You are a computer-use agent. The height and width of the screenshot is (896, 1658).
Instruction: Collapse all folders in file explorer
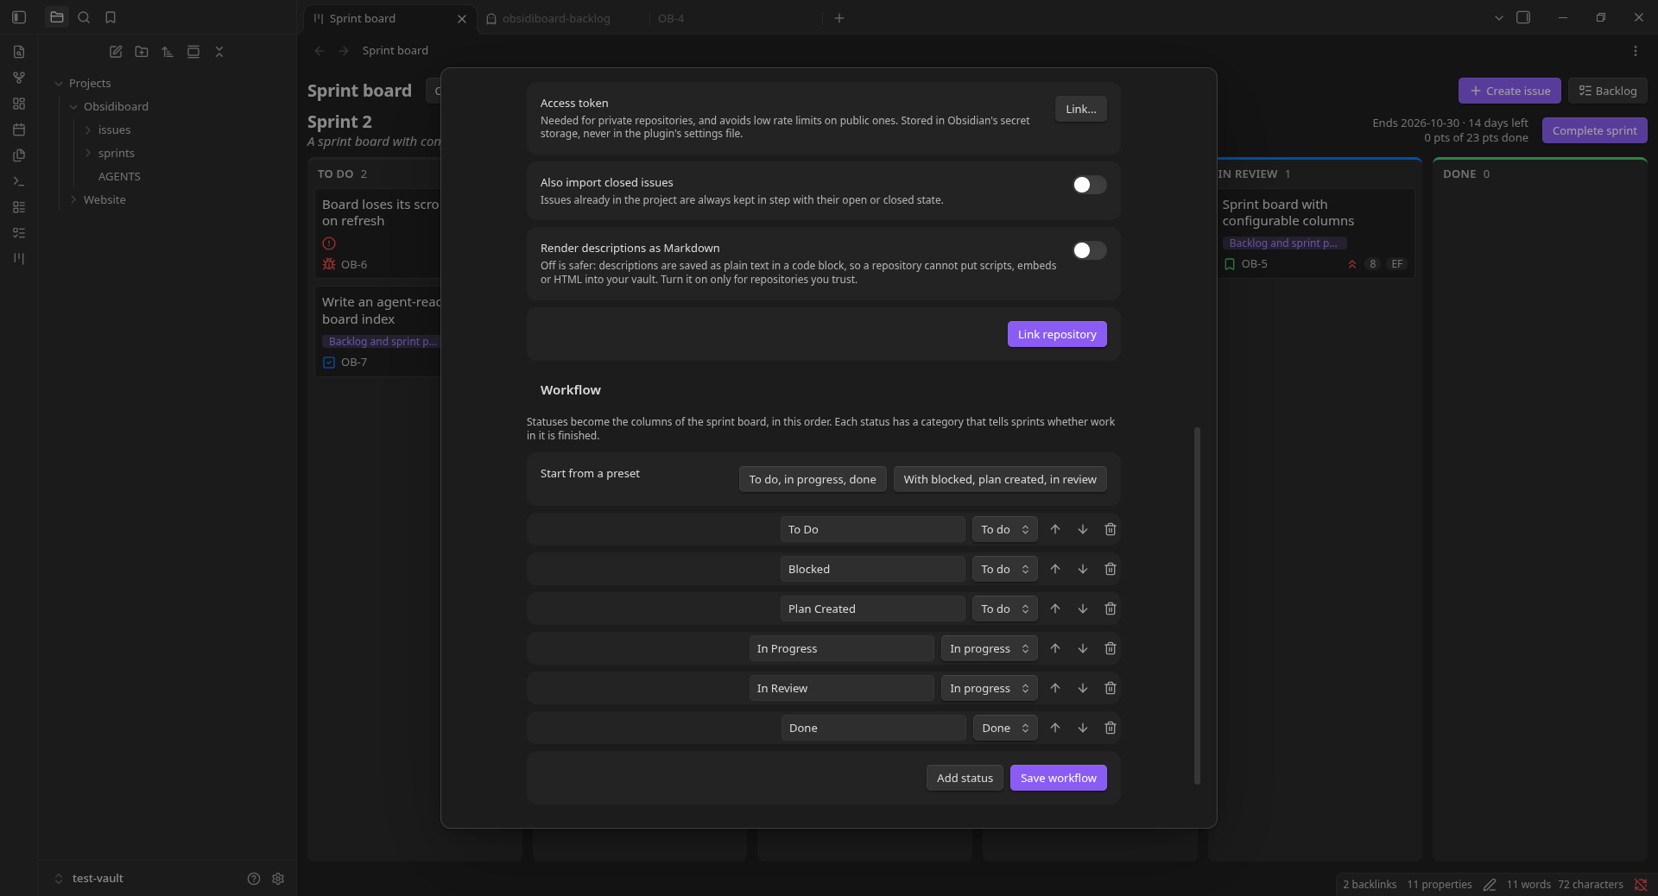click(x=219, y=52)
